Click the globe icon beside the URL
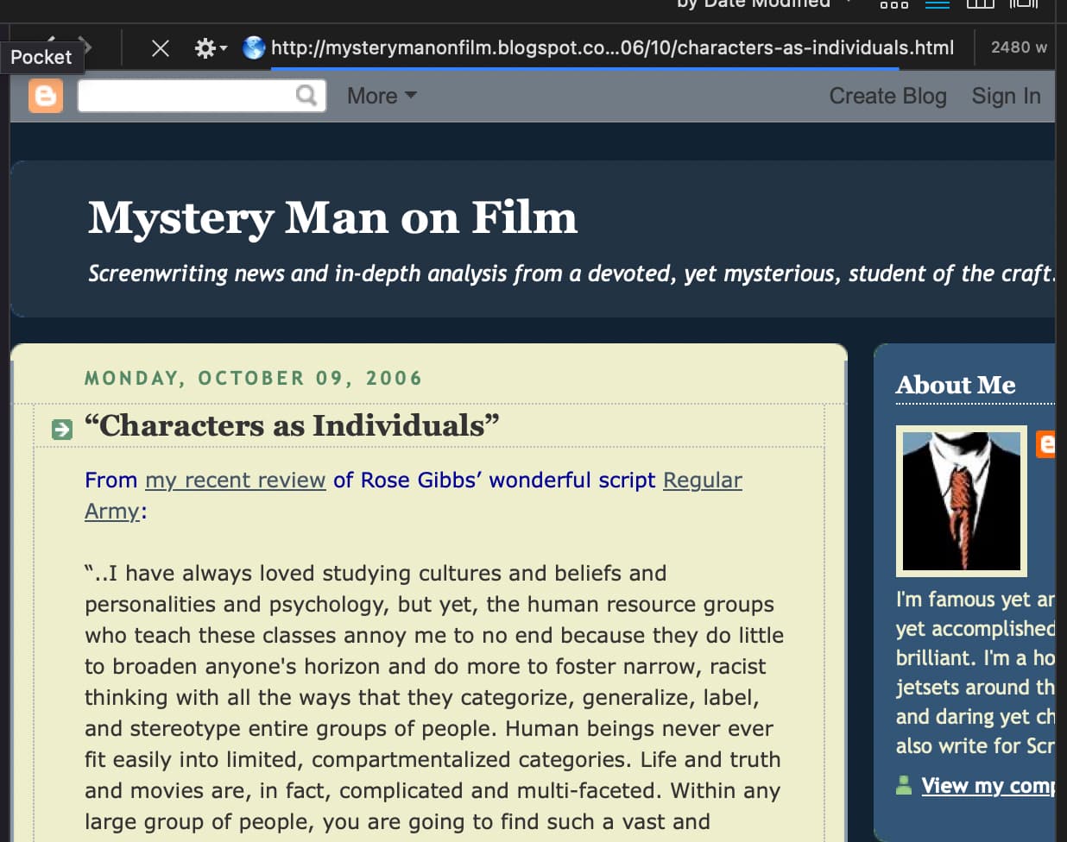This screenshot has width=1067, height=842. [254, 47]
